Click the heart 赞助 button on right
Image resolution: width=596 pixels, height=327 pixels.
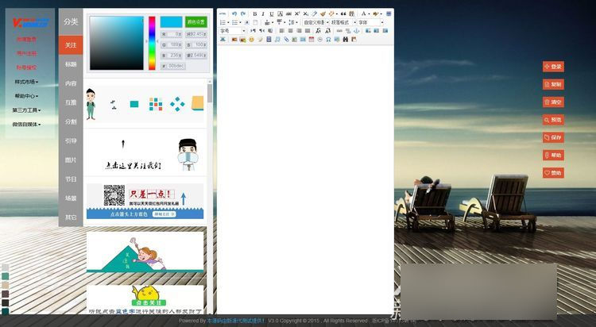pyautogui.click(x=553, y=173)
